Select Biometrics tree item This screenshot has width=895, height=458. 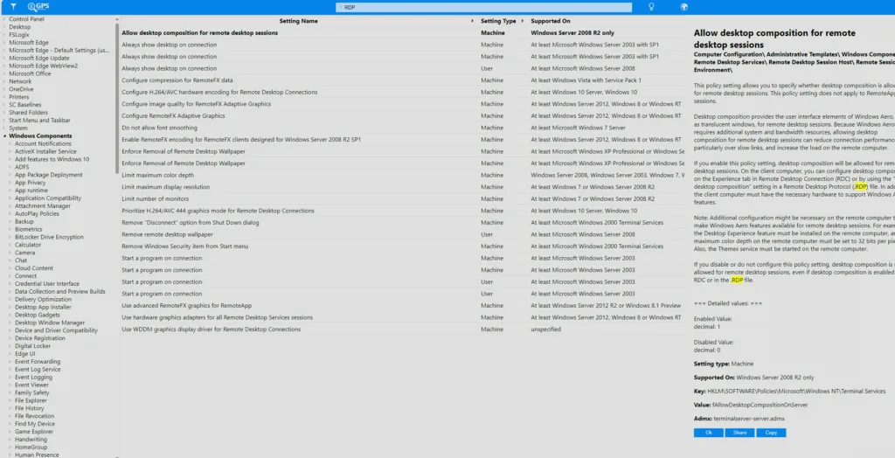click(29, 229)
